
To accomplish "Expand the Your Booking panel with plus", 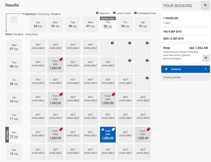I will pyautogui.click(x=205, y=5).
